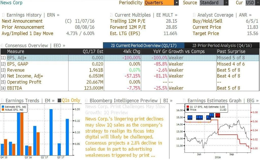260x160 pixels.
Task: Click the blue Estimate EPS legend square
Action: (3, 107)
